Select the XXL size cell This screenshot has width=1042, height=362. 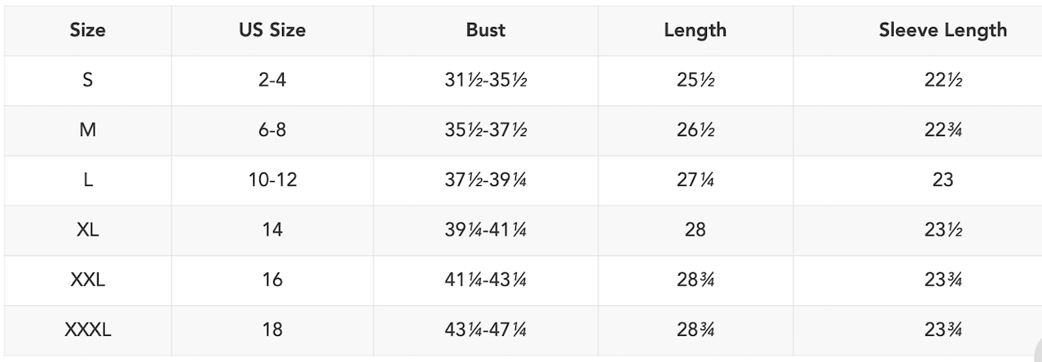[87, 280]
